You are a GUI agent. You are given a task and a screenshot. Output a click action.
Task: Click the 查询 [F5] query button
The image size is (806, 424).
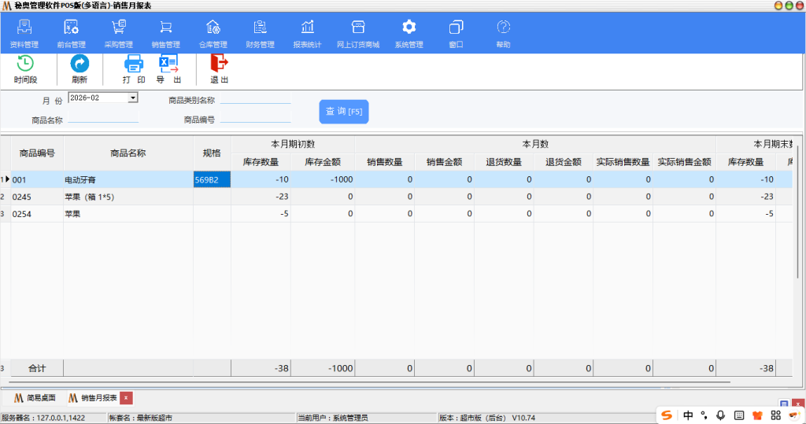pyautogui.click(x=344, y=112)
